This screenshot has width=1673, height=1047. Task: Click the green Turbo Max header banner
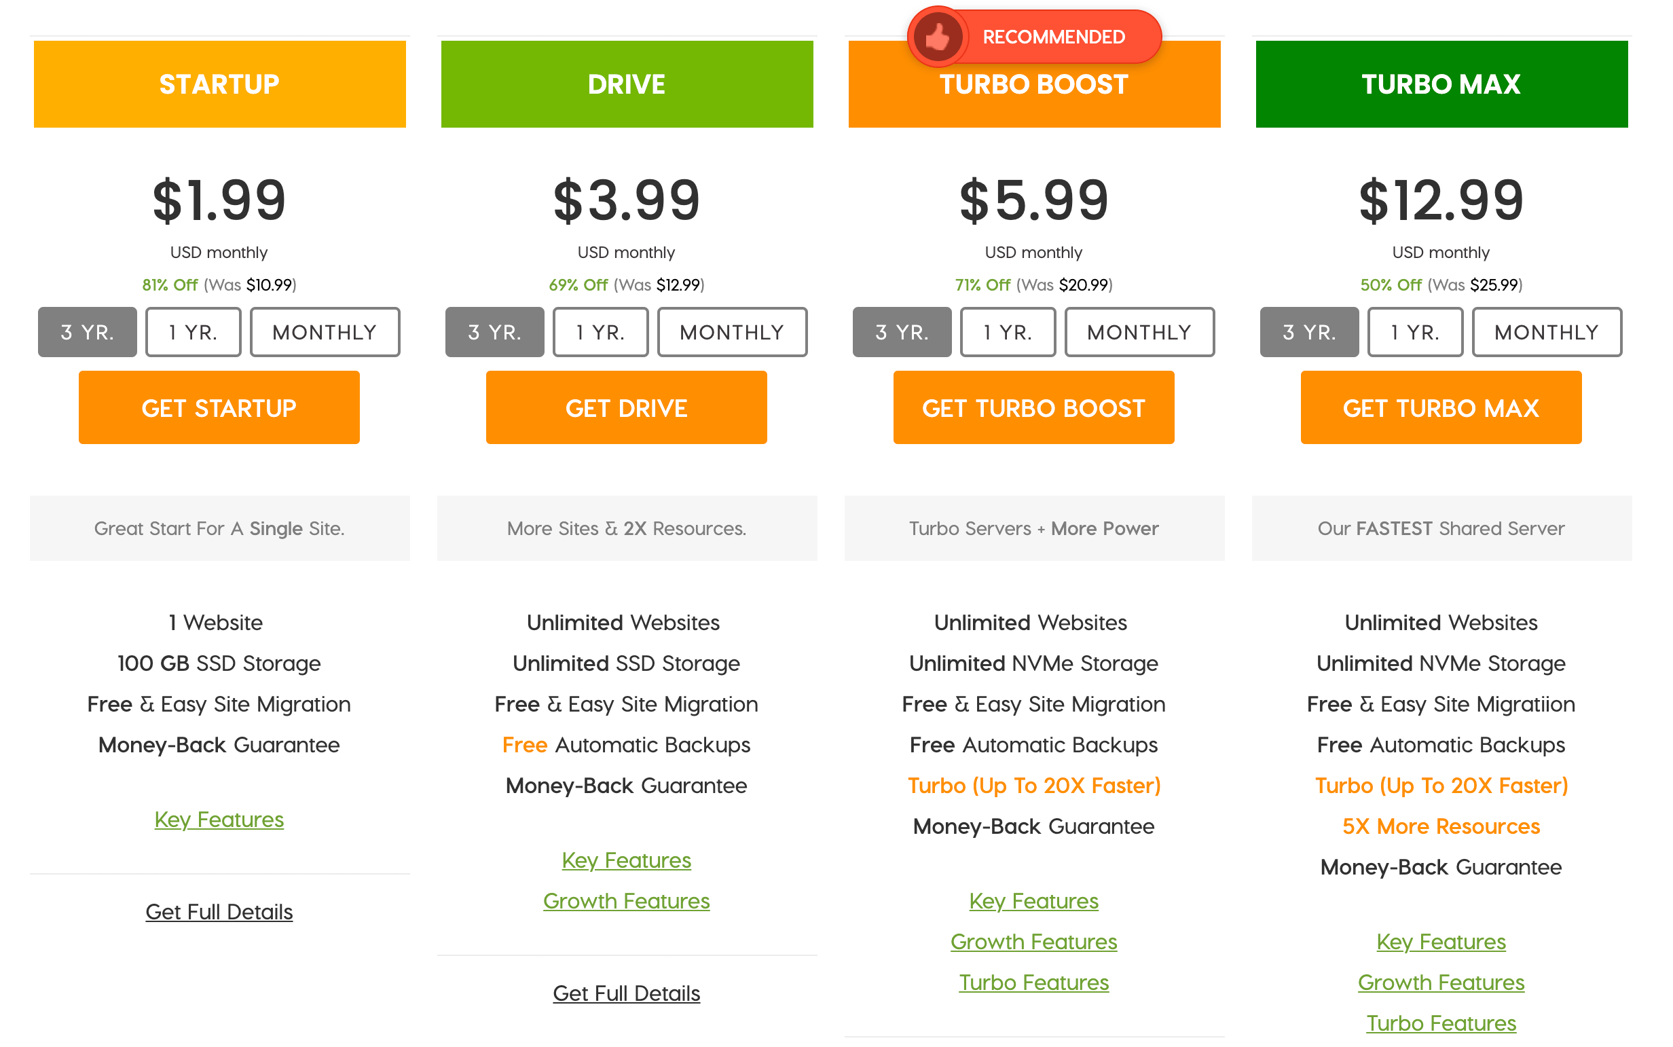(x=1441, y=84)
